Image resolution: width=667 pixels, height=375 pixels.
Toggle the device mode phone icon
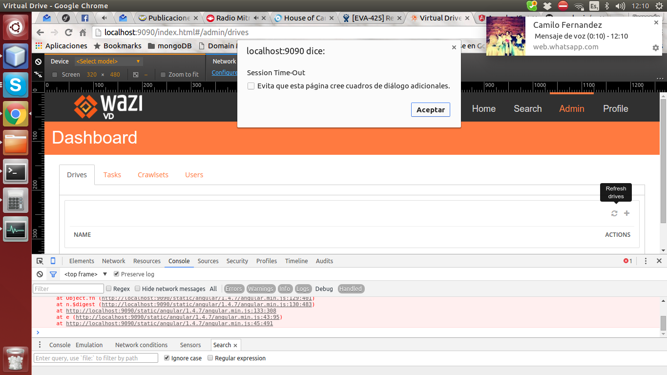[53, 261]
